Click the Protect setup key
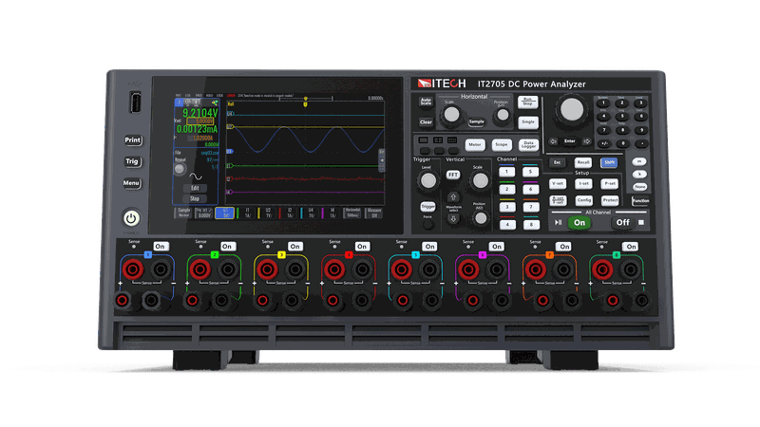This screenshot has height=427, width=760. tap(610, 200)
